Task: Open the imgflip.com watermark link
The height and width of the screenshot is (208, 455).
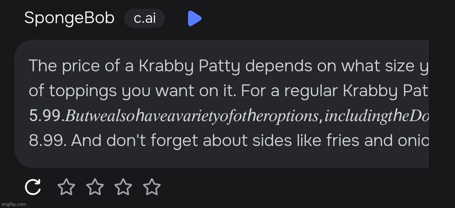Action: (13, 204)
